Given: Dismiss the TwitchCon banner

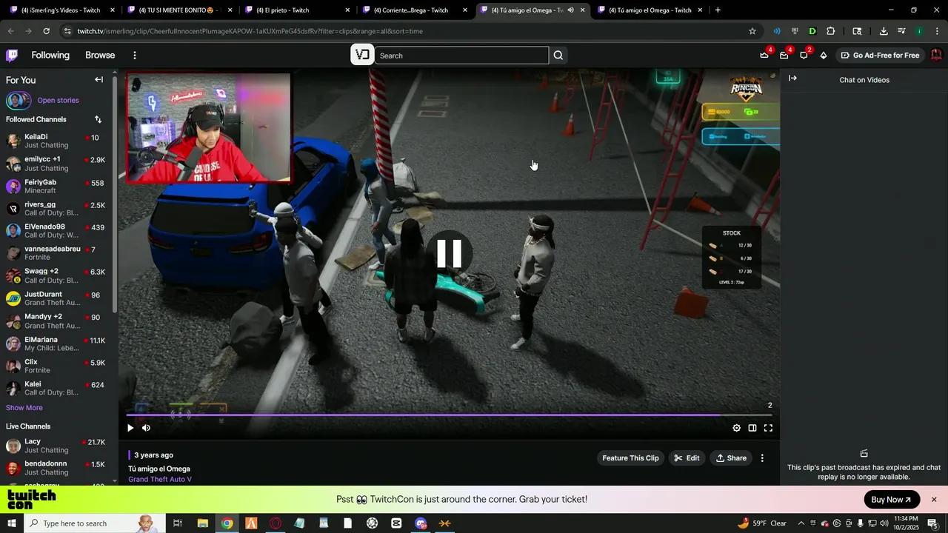Looking at the screenshot, I should click(934, 500).
